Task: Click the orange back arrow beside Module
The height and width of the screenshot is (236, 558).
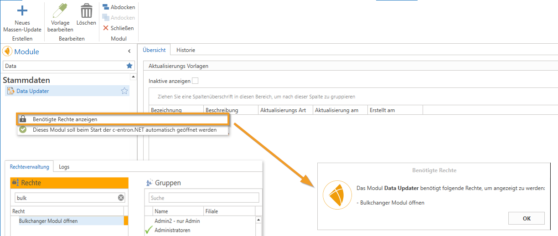Action: [7, 51]
